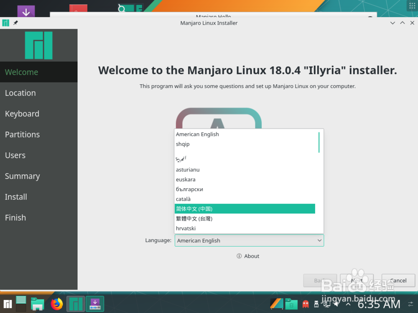Select American English in language list

click(245, 134)
